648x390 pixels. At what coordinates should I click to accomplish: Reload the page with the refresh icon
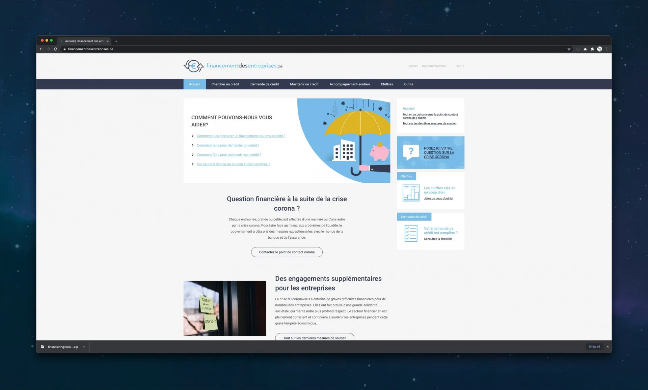coord(56,49)
